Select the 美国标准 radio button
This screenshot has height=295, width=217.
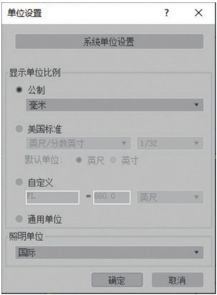click(x=19, y=129)
